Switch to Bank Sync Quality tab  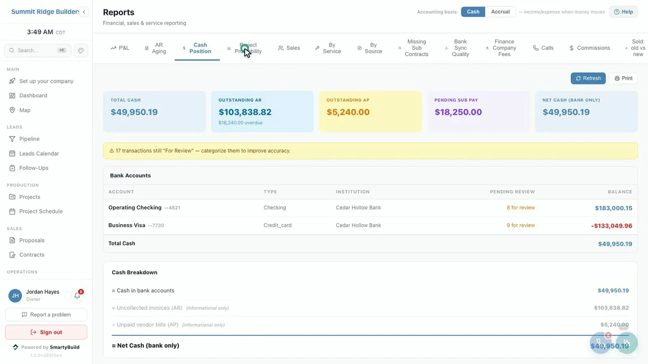click(457, 48)
